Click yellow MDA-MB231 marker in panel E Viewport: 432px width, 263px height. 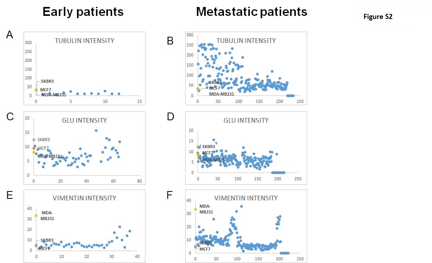coord(36,216)
